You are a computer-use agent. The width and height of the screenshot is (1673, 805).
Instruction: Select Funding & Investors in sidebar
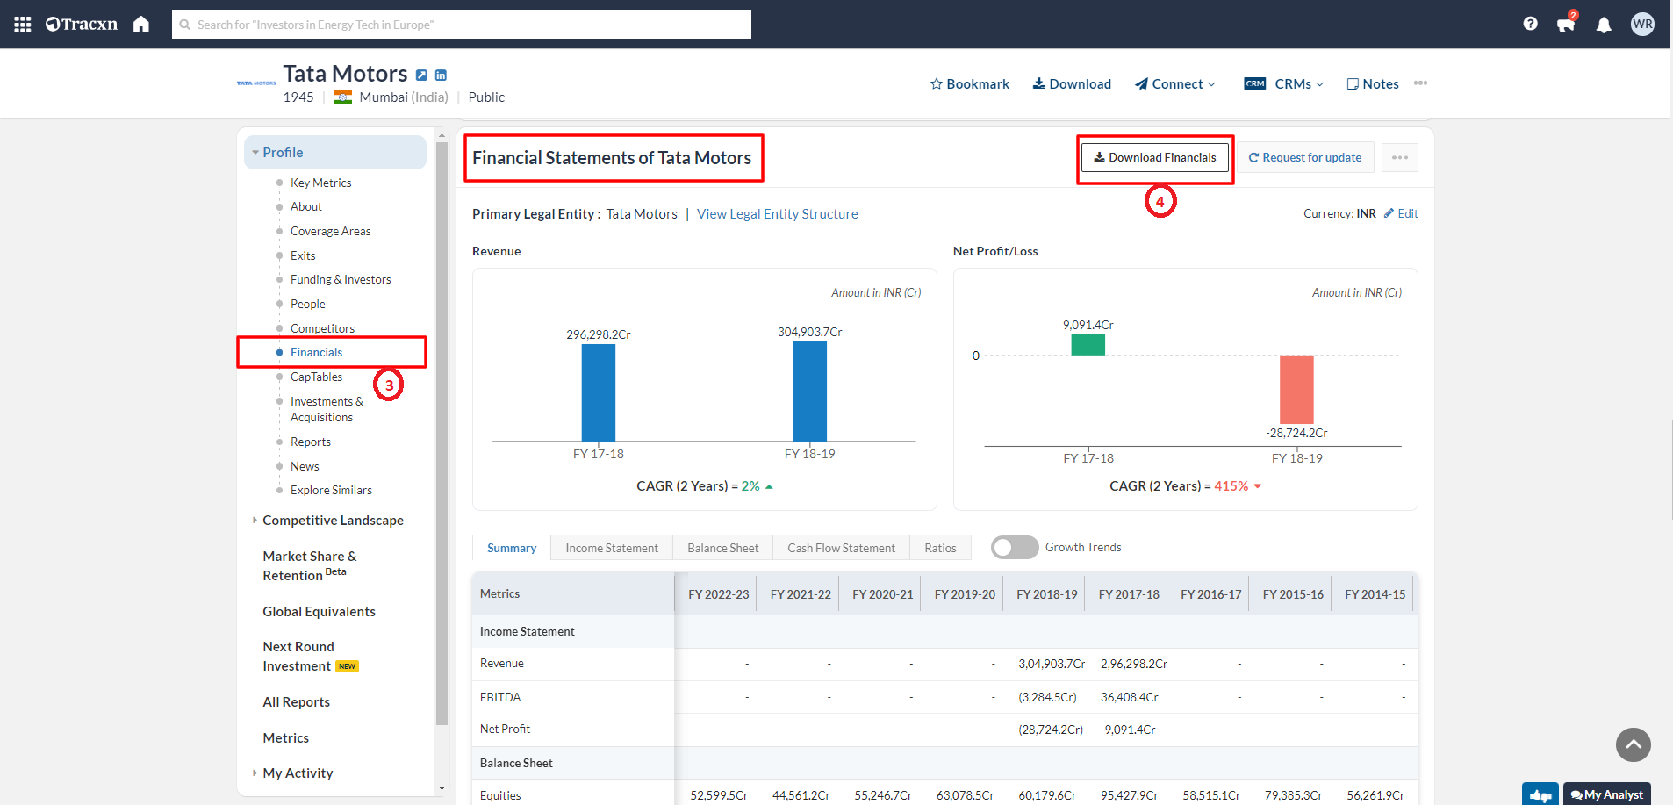341,279
